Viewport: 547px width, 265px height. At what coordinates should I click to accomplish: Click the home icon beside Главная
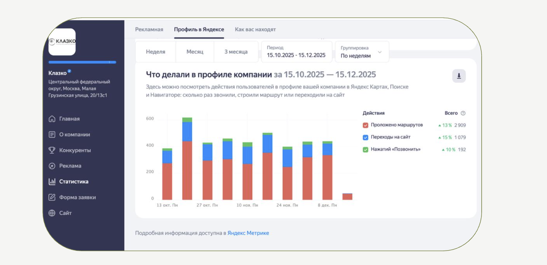[52, 119]
